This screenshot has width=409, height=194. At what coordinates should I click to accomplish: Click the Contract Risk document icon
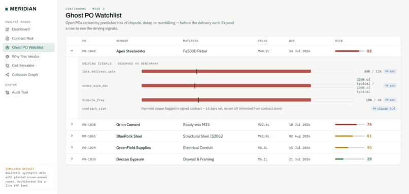[x=7, y=39]
